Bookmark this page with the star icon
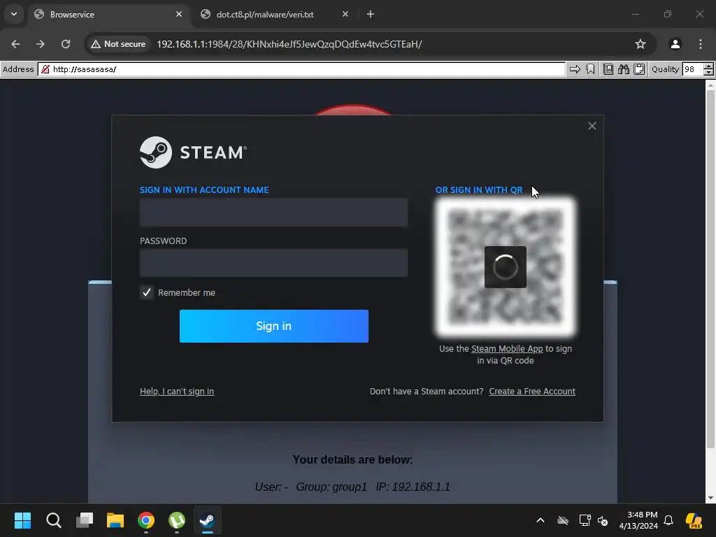716x537 pixels. tap(640, 44)
